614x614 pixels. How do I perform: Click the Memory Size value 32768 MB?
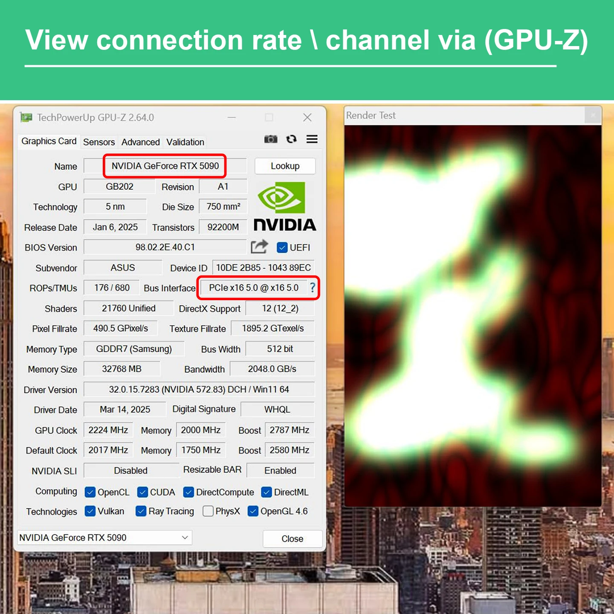click(122, 368)
